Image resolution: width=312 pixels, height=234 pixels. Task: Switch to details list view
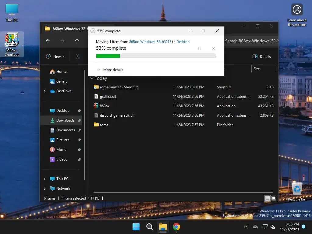pyautogui.click(x=267, y=198)
